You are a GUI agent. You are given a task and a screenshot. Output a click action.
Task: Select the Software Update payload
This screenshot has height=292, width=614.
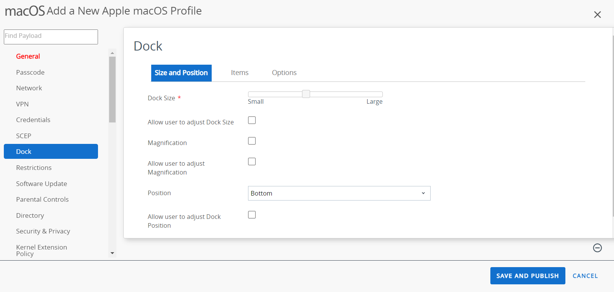click(x=41, y=184)
